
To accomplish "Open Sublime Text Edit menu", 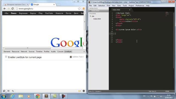I will pos(95,5).
